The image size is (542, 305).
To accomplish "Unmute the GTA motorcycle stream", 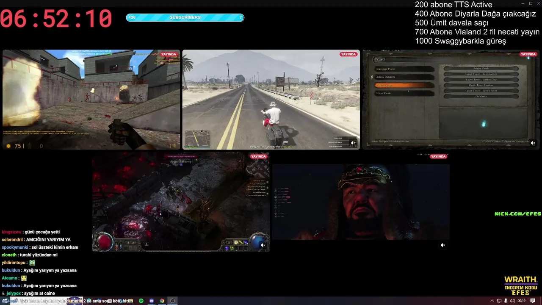I will (353, 143).
